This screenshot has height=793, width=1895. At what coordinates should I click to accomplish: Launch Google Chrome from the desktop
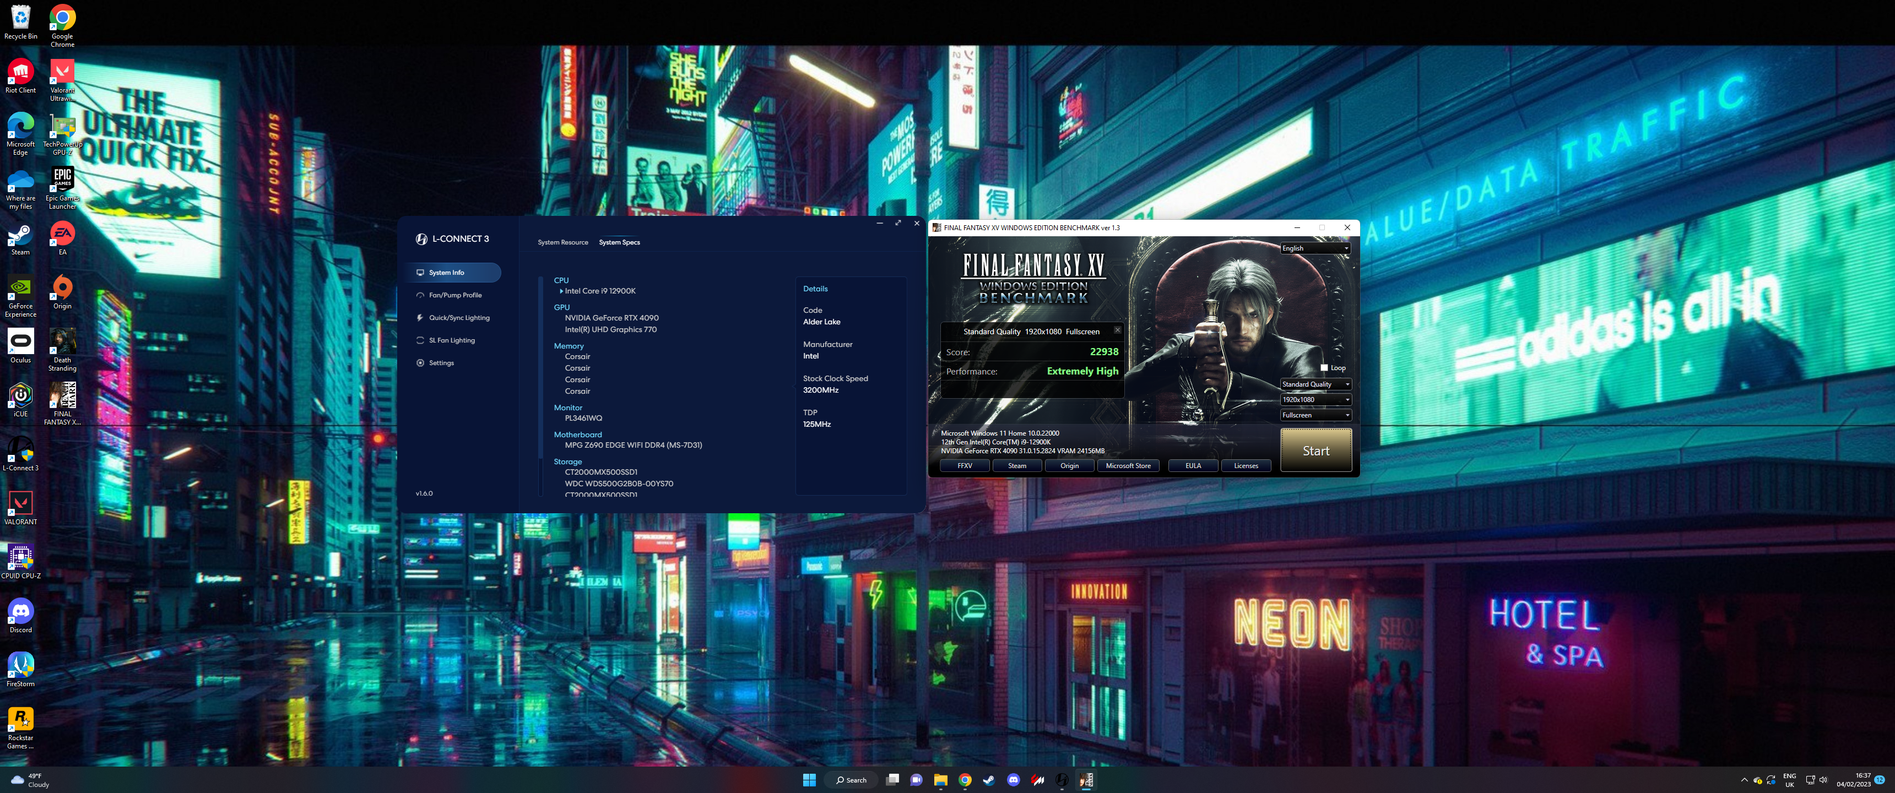63,26
